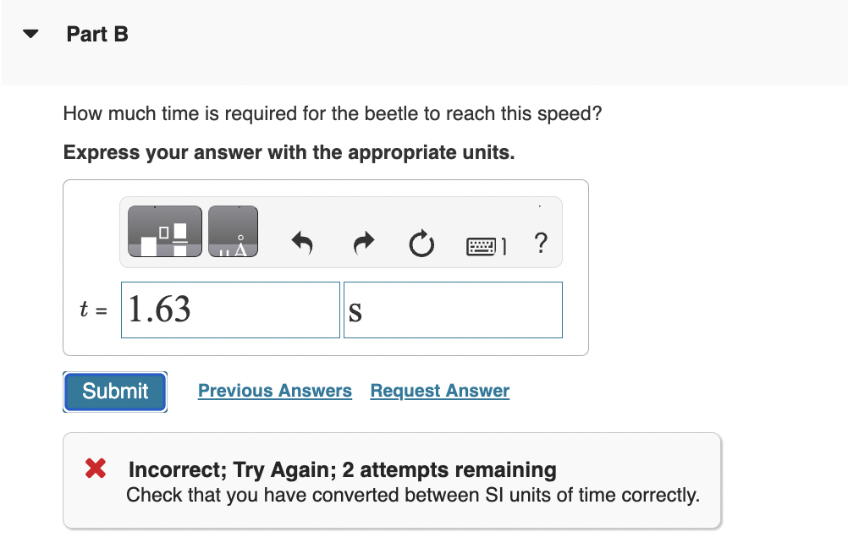Click the red incorrect X indicator
The width and height of the screenshot is (848, 543).
(x=94, y=469)
